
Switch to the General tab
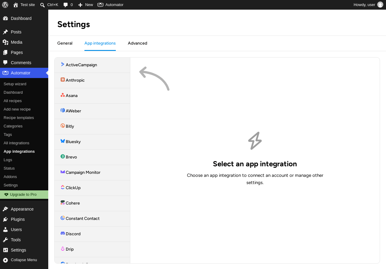pyautogui.click(x=65, y=43)
